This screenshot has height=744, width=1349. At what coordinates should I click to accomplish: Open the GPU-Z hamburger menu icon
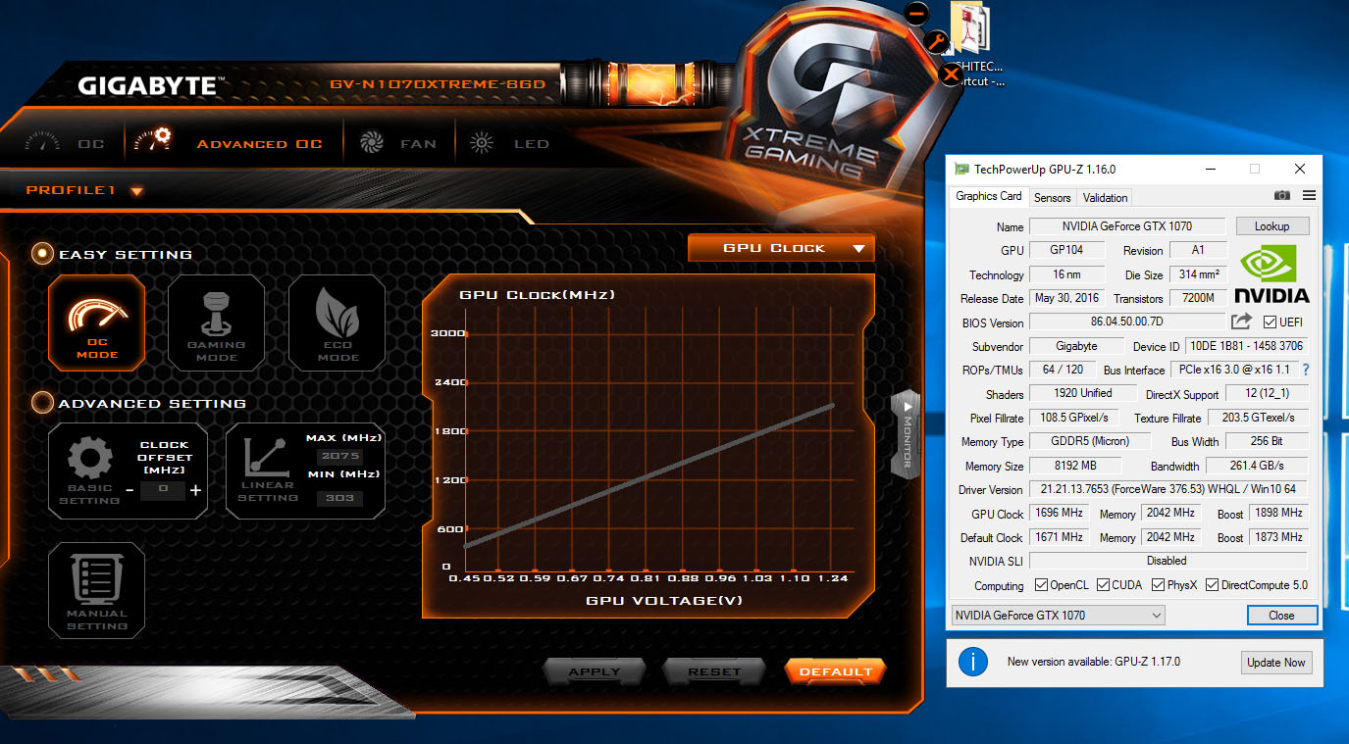[1309, 196]
